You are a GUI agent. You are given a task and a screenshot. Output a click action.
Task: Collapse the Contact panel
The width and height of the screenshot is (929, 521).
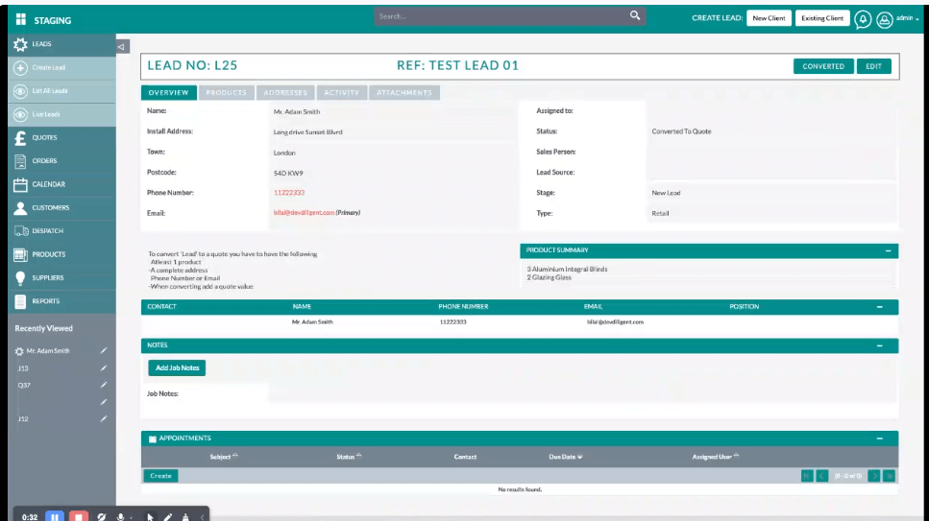880,307
